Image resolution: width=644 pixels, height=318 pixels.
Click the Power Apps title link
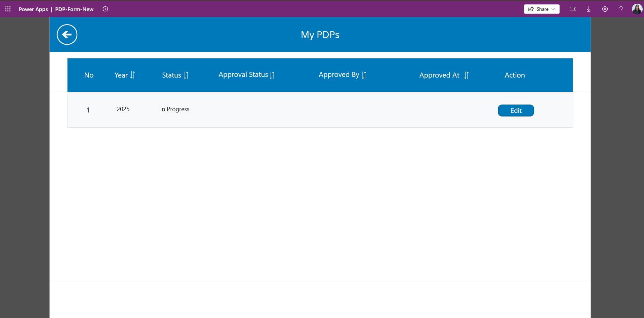[33, 9]
